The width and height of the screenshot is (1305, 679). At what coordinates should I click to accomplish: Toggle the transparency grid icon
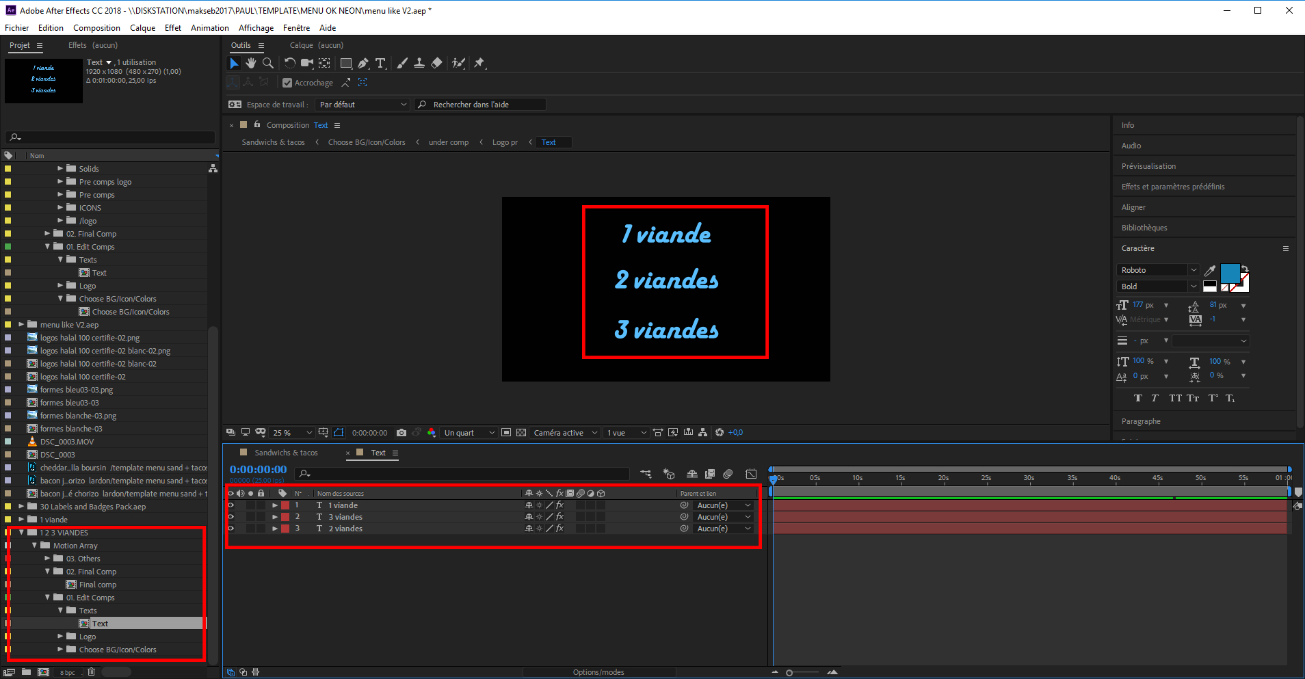[521, 433]
